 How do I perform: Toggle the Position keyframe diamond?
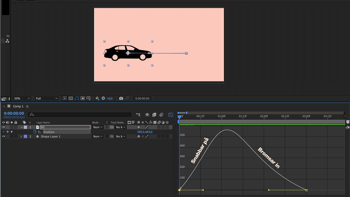point(8,132)
